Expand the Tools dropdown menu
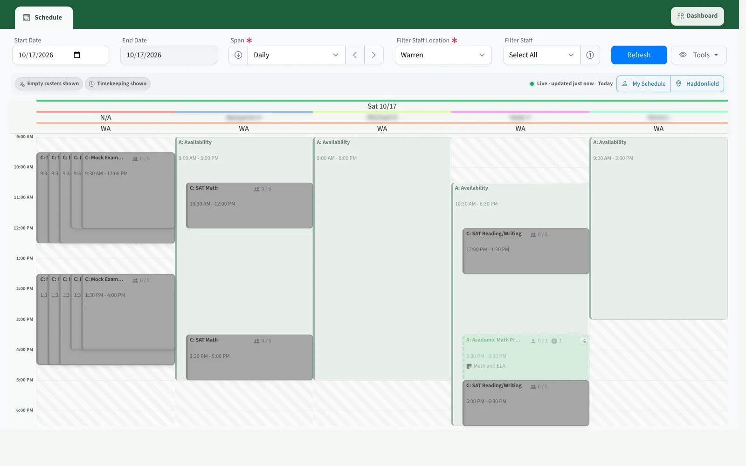The width and height of the screenshot is (746, 466). (x=698, y=55)
